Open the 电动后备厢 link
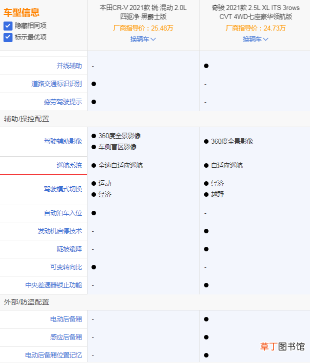 click(x=66, y=319)
